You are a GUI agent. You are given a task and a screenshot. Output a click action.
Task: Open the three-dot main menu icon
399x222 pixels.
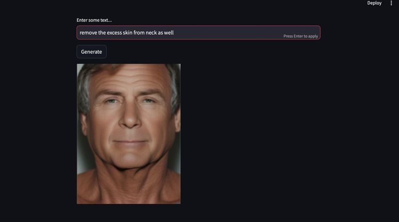coord(391,3)
